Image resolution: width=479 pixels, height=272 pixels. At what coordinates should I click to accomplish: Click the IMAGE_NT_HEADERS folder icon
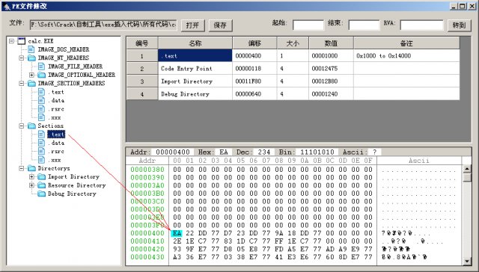pyautogui.click(x=31, y=58)
